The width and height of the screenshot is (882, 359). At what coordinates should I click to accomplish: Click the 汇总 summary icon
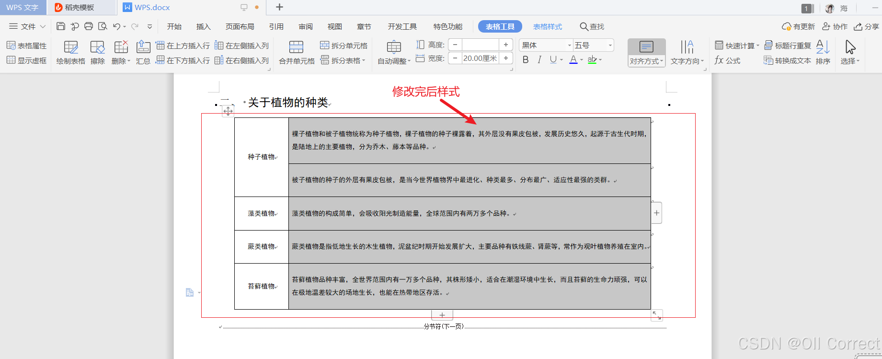(143, 53)
